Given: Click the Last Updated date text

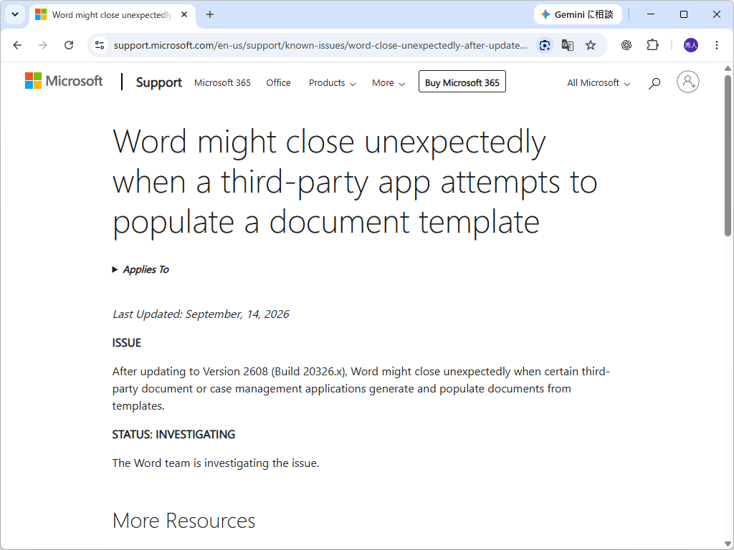Looking at the screenshot, I should pos(201,314).
